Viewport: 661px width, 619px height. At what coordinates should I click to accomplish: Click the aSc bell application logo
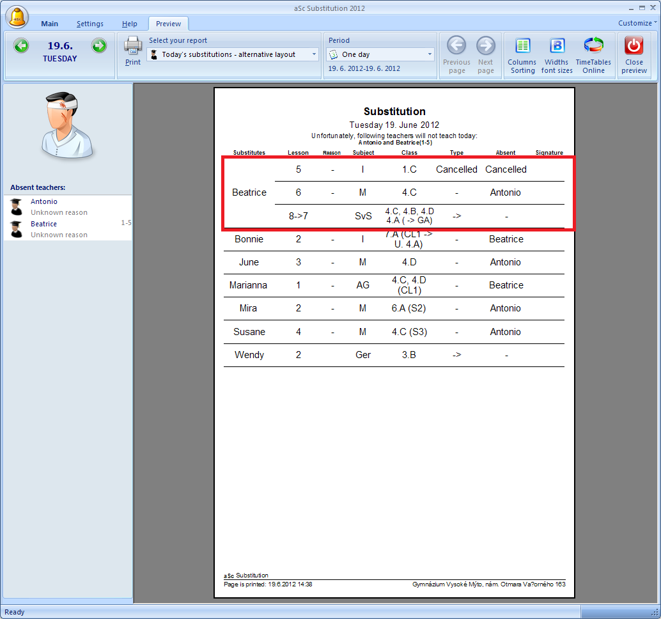(18, 15)
